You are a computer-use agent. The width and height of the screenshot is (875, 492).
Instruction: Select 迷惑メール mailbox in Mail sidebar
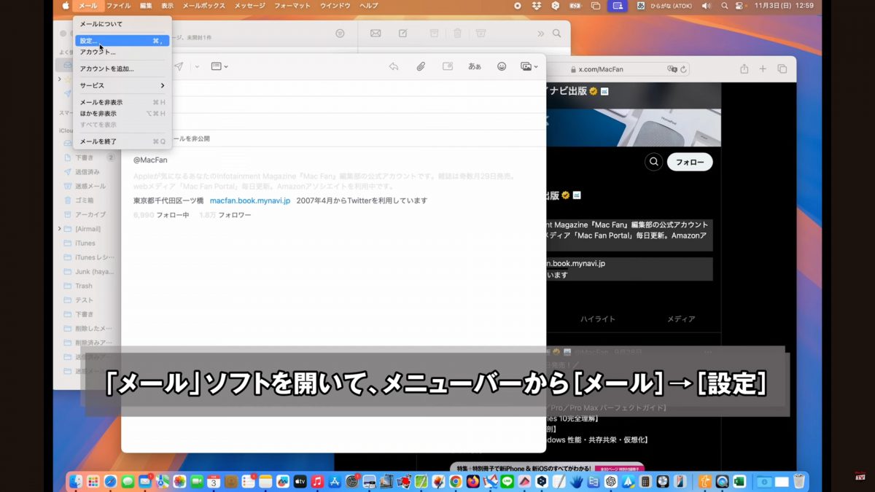coord(90,186)
